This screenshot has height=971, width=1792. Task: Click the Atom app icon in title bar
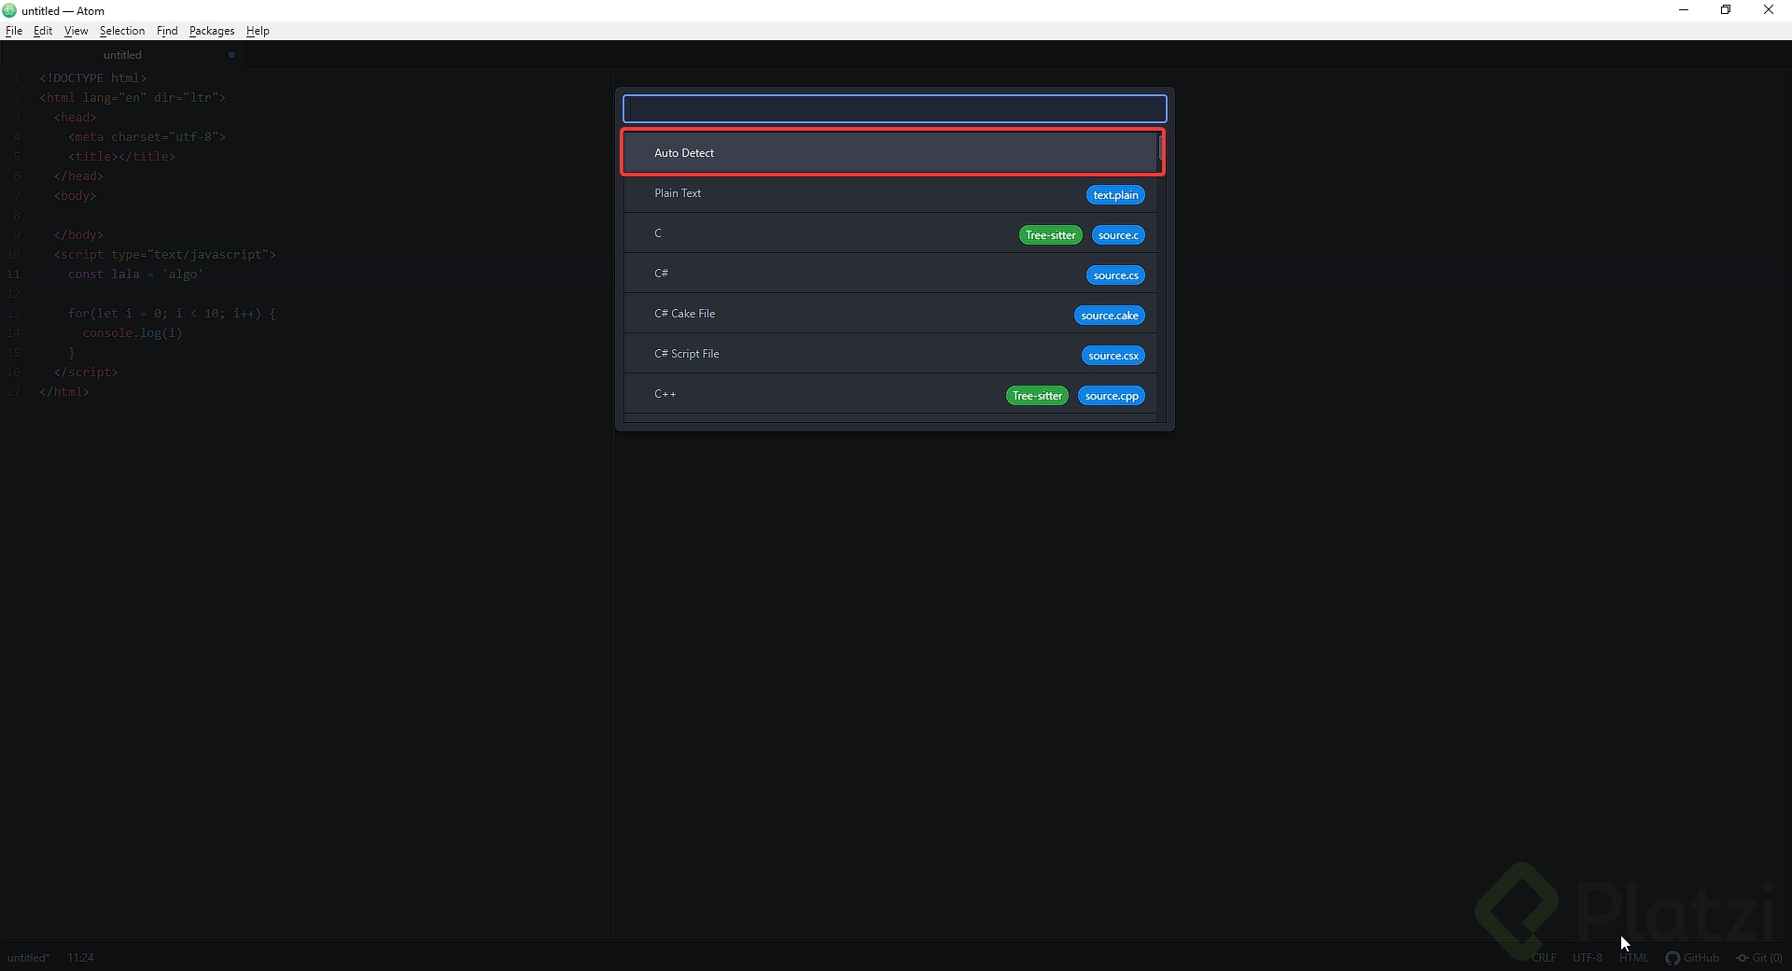click(x=9, y=10)
